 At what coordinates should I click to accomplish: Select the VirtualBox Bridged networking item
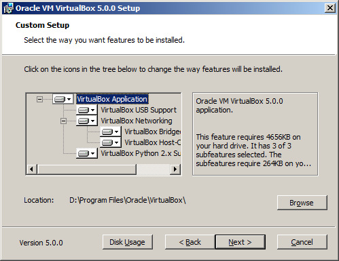tap(152, 132)
